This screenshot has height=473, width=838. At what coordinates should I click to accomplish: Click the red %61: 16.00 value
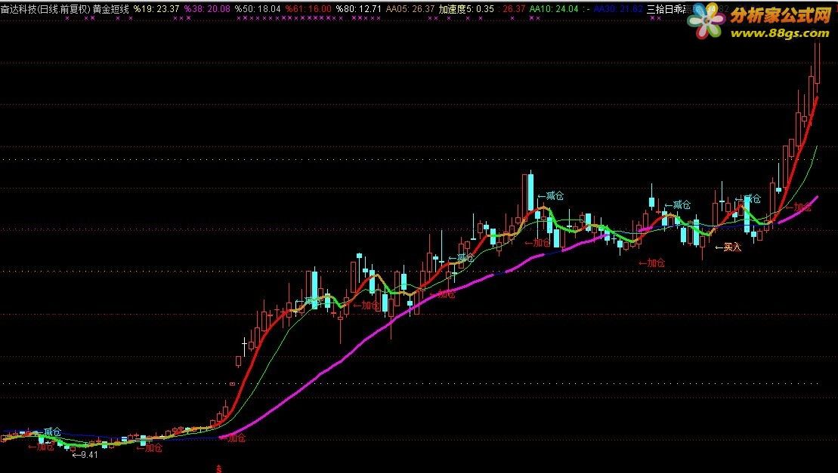coord(308,8)
